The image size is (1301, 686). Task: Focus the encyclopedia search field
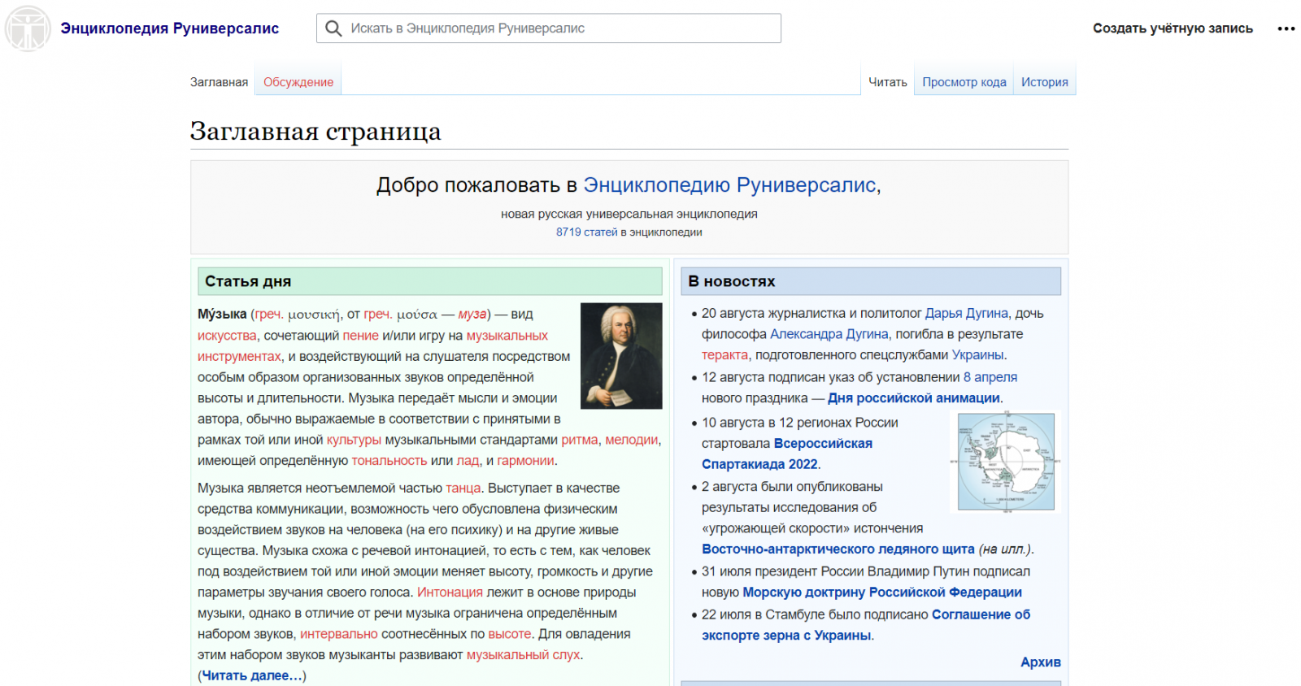coord(549,28)
